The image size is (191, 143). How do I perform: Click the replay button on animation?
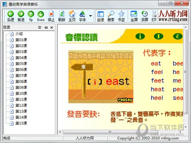pyautogui.click(x=125, y=99)
